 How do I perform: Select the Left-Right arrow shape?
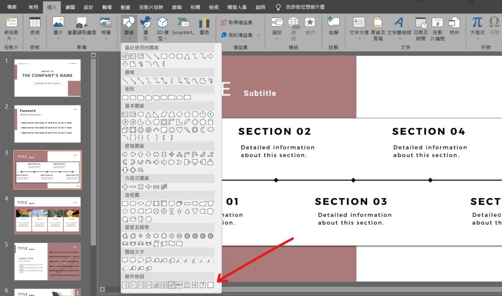[156, 154]
